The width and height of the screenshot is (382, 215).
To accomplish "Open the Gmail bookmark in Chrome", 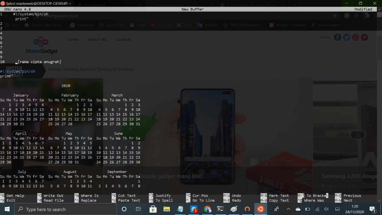I will (x=138, y=25).
